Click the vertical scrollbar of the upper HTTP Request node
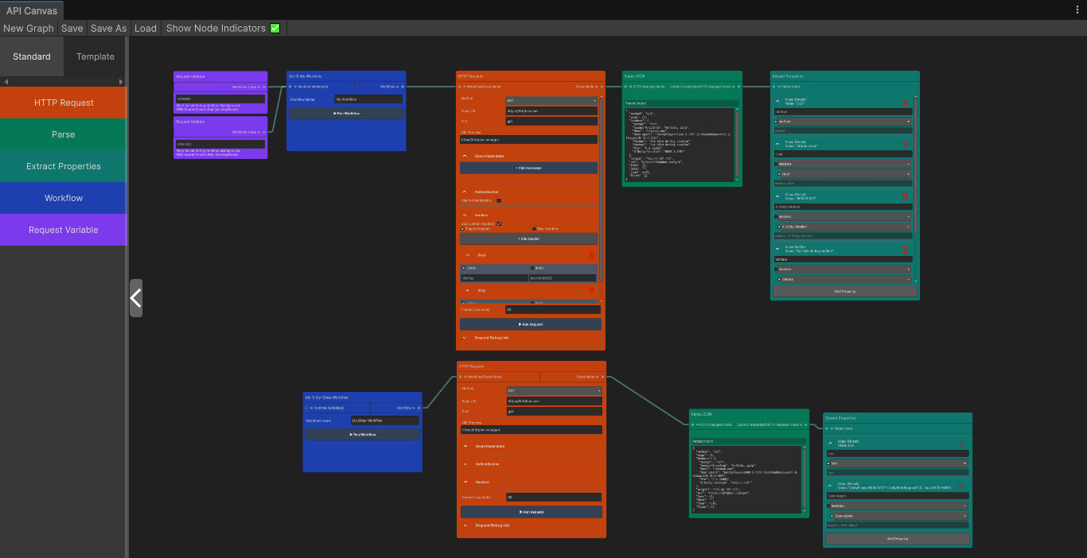 (601, 189)
